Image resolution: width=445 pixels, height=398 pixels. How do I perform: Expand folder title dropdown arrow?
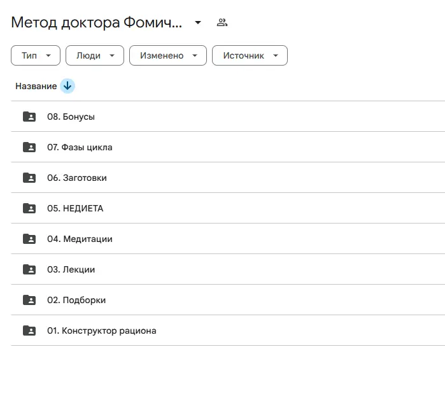198,23
